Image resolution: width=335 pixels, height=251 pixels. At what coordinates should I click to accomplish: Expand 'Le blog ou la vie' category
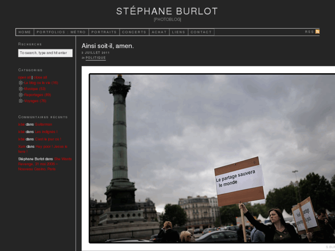pos(21,83)
